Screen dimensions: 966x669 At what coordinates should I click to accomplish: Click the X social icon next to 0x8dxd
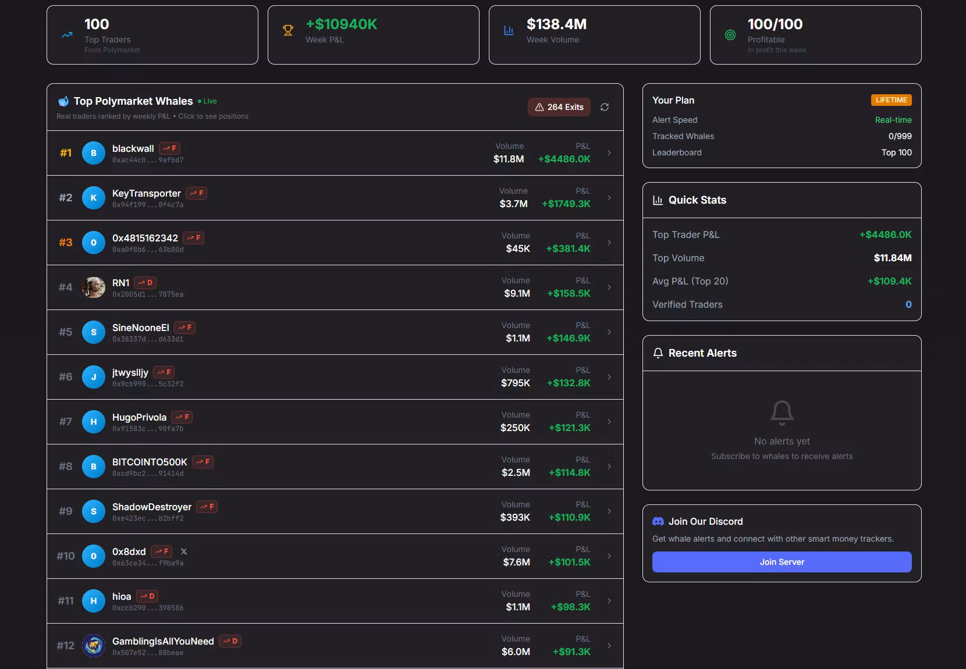click(184, 551)
